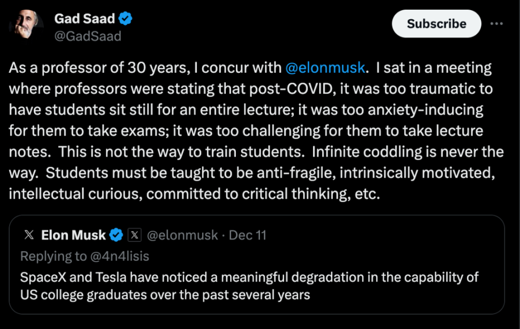Click Gad Saad's blue verified badge
The width and height of the screenshot is (520, 329).
tap(126, 19)
